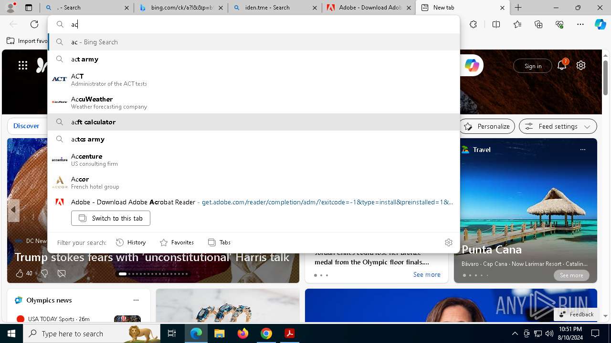Screen dimensions: 611x343
Task: Filter search by Tabs
Action: [220, 242]
